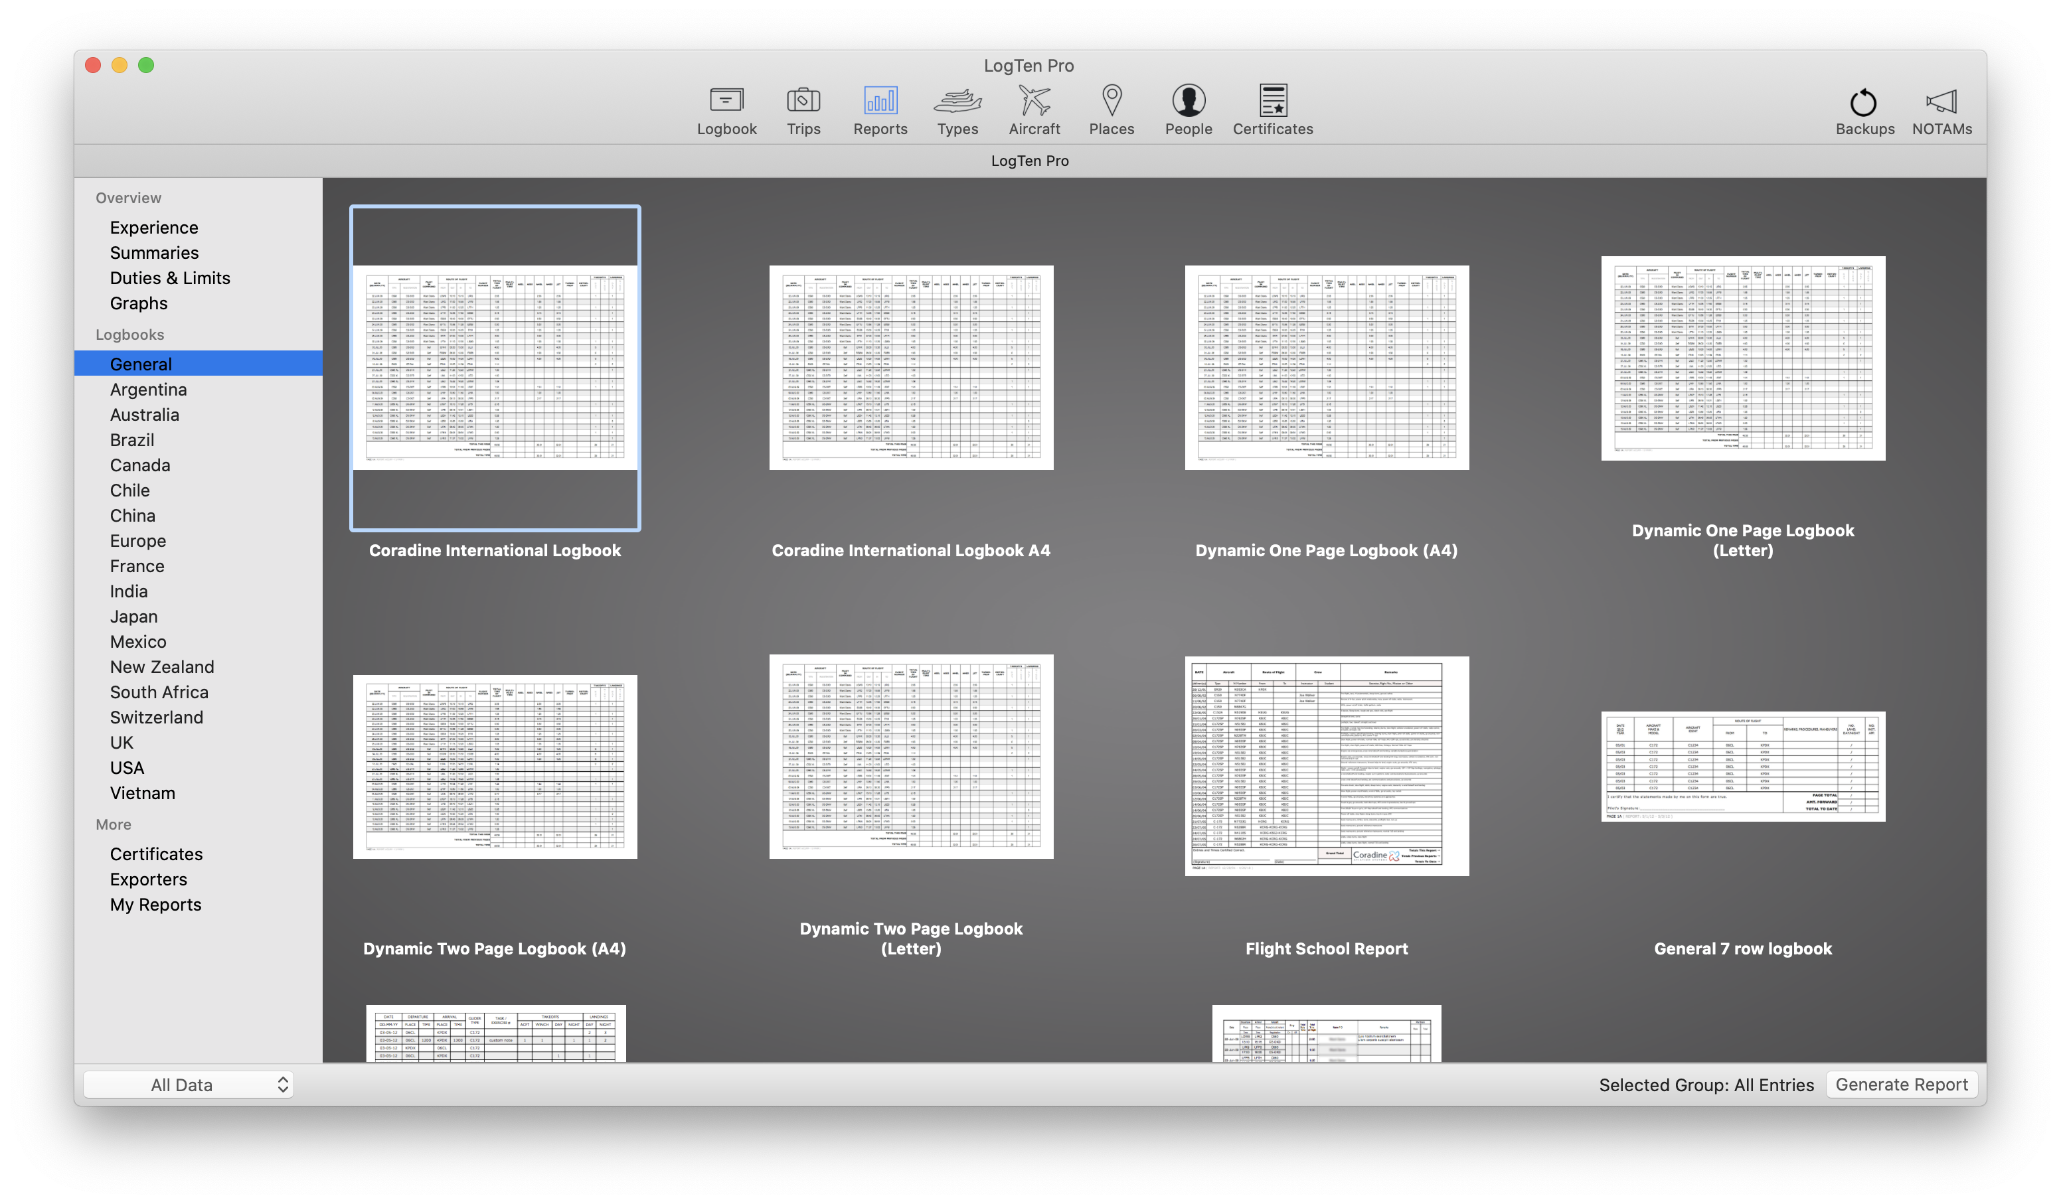Click the Selected Group: All Entries status text
2061x1204 pixels.
pyautogui.click(x=1706, y=1085)
